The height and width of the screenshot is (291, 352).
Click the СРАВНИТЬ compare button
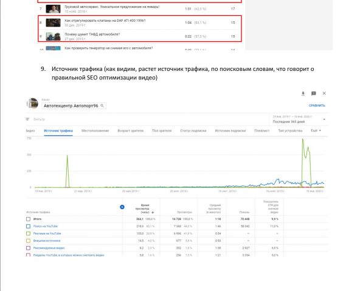coord(317,105)
